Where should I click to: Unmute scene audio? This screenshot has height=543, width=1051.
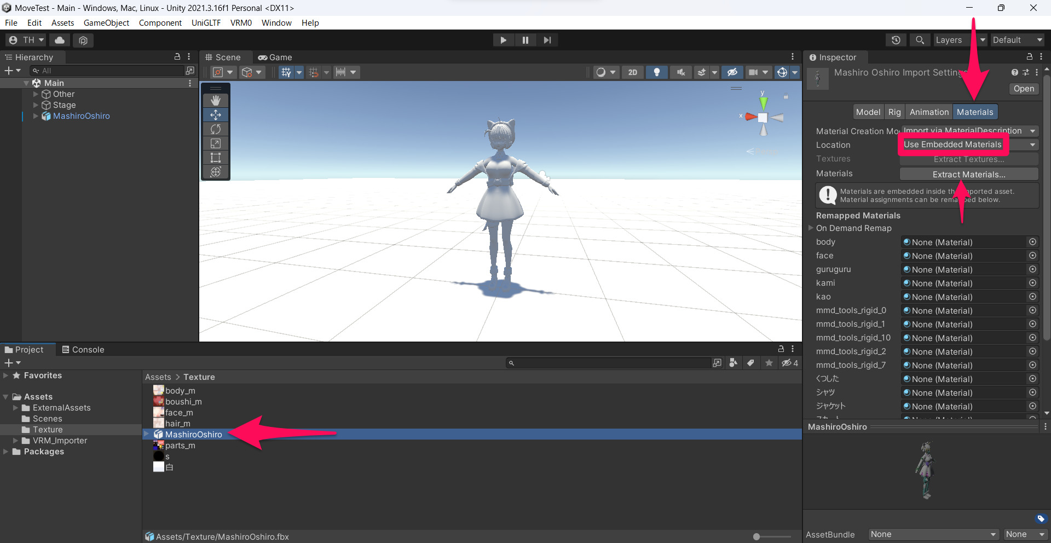[680, 72]
